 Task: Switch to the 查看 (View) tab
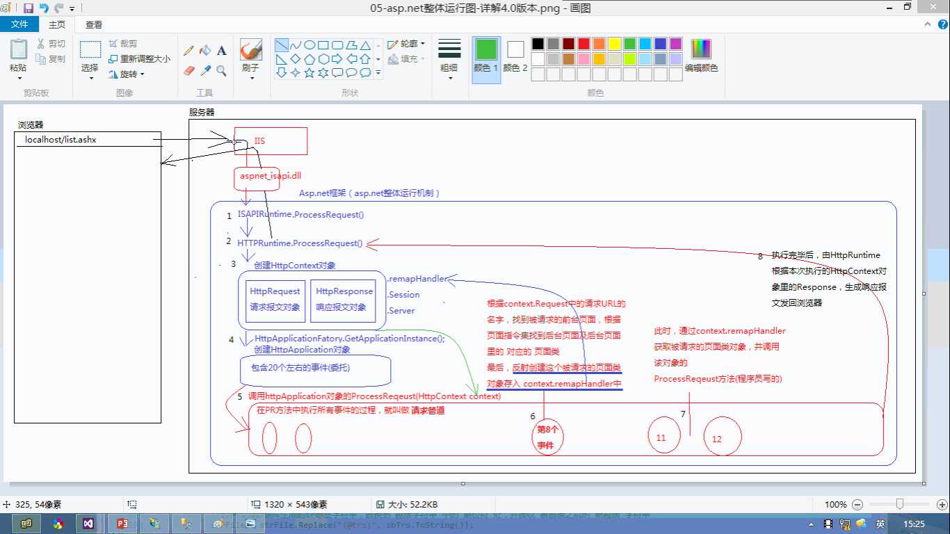[x=94, y=24]
